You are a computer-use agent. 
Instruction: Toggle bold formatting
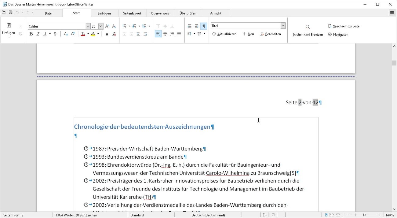31,34
